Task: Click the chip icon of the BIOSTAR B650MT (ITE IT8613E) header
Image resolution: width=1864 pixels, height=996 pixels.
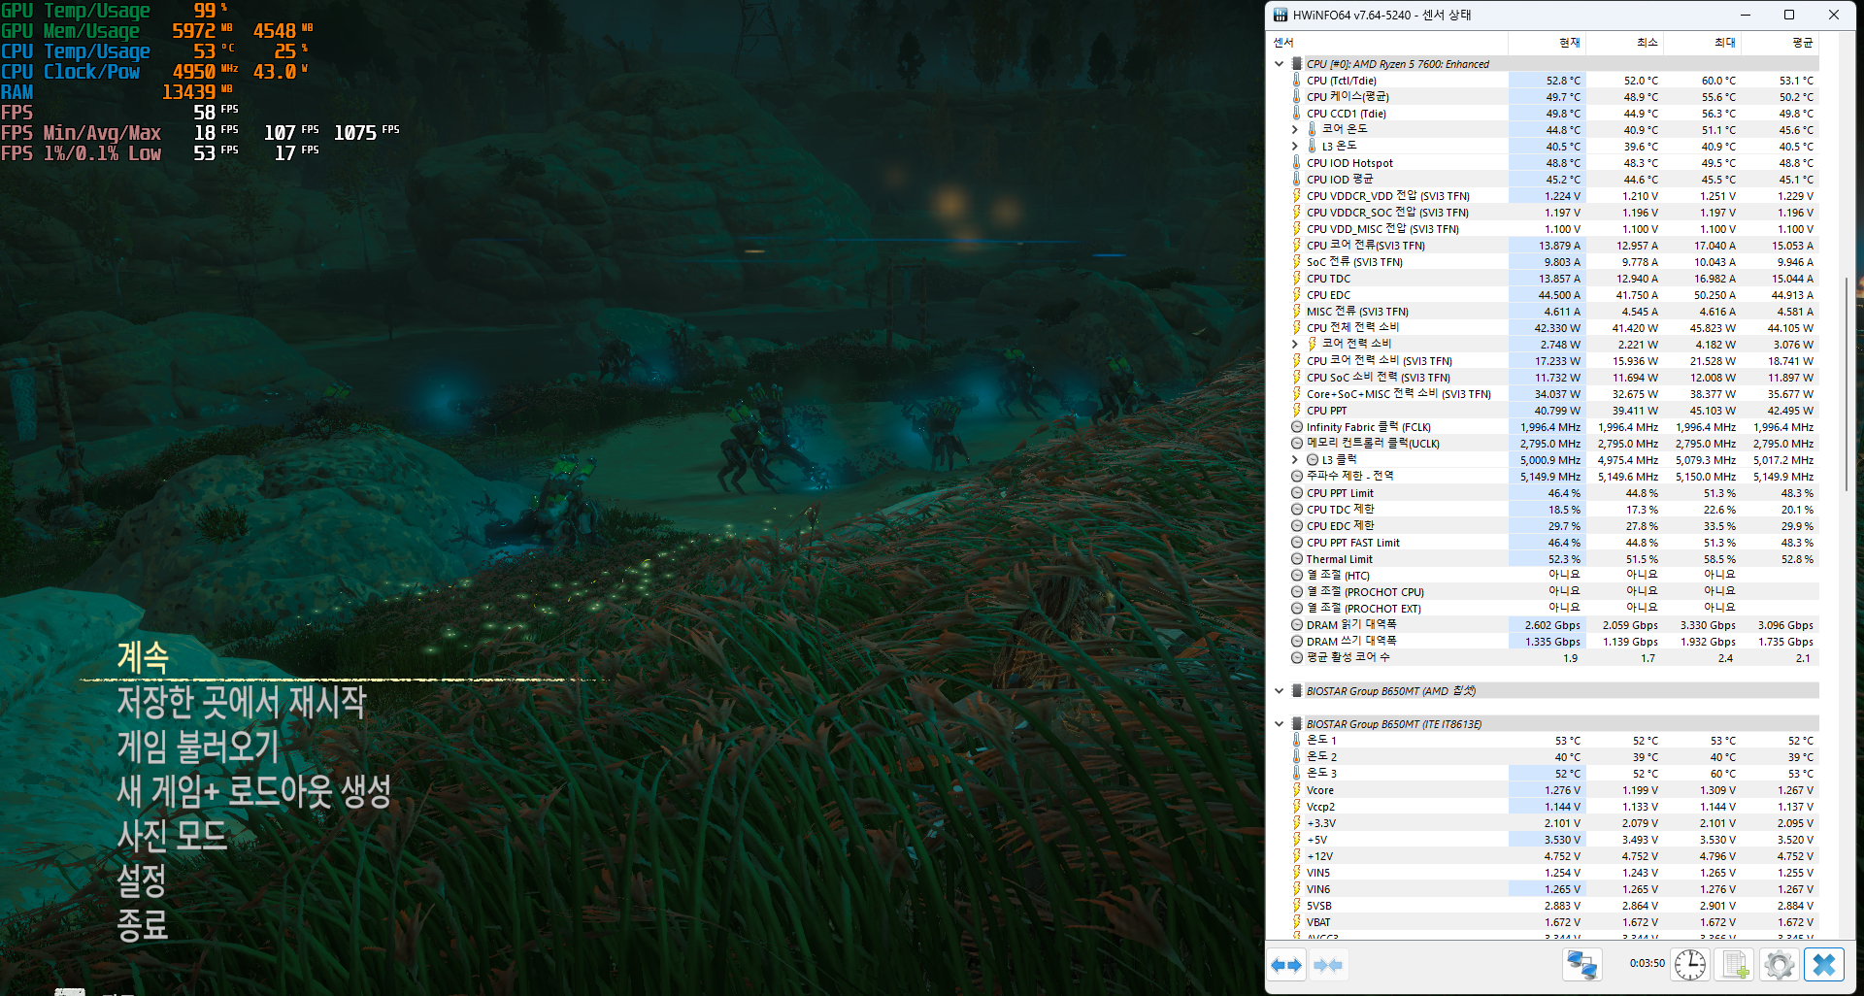Action: (1296, 724)
